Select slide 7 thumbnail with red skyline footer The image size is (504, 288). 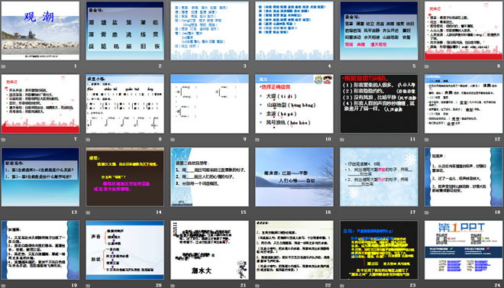(40, 104)
